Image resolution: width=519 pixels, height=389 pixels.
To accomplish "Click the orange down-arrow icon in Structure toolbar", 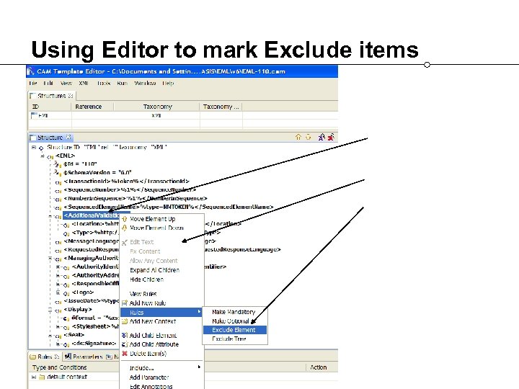I will tap(309, 137).
